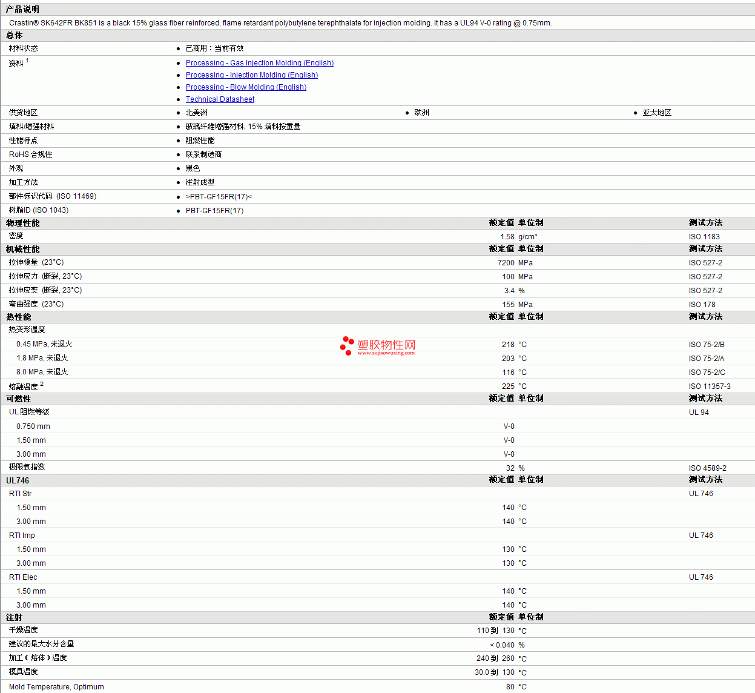Click the 联系制造商 RoHS value
The image size is (755, 693).
click(x=203, y=154)
